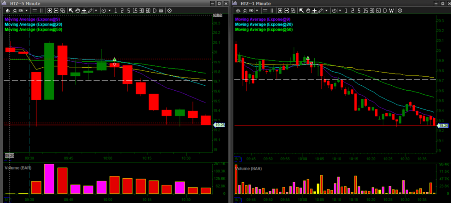The width and height of the screenshot is (451, 203).
Task: Click the purple Moving Average (Expone@9) label in 1 Minute chart
Action: coord(263,20)
